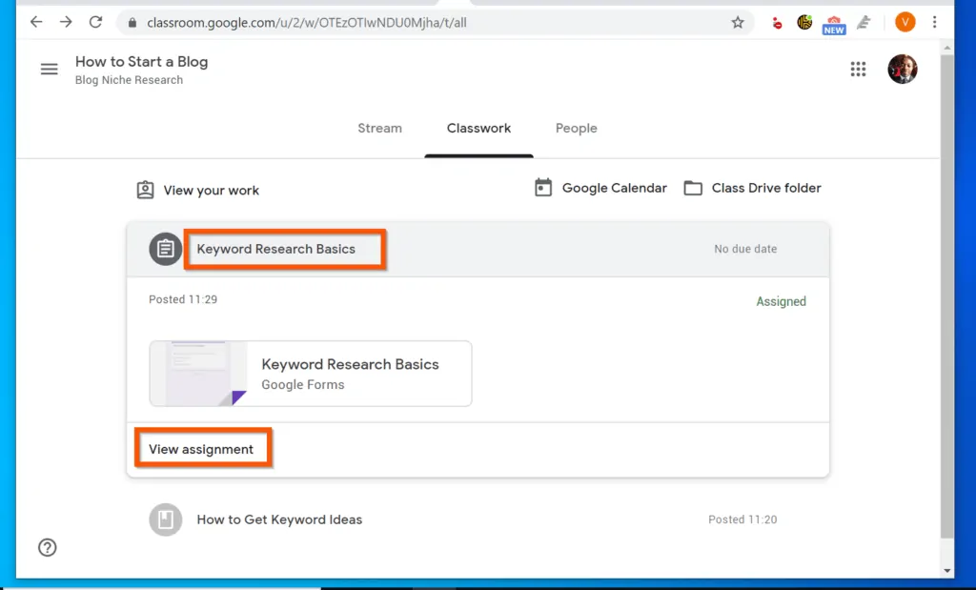The image size is (976, 590).
Task: Reload the page
Action: point(95,21)
